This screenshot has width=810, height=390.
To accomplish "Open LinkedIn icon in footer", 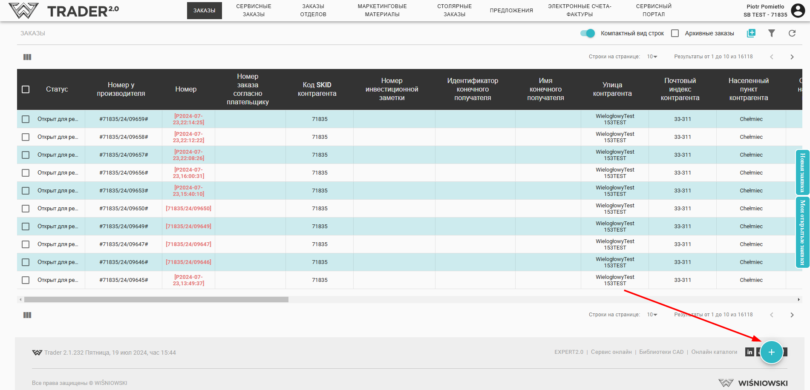I will pyautogui.click(x=749, y=352).
